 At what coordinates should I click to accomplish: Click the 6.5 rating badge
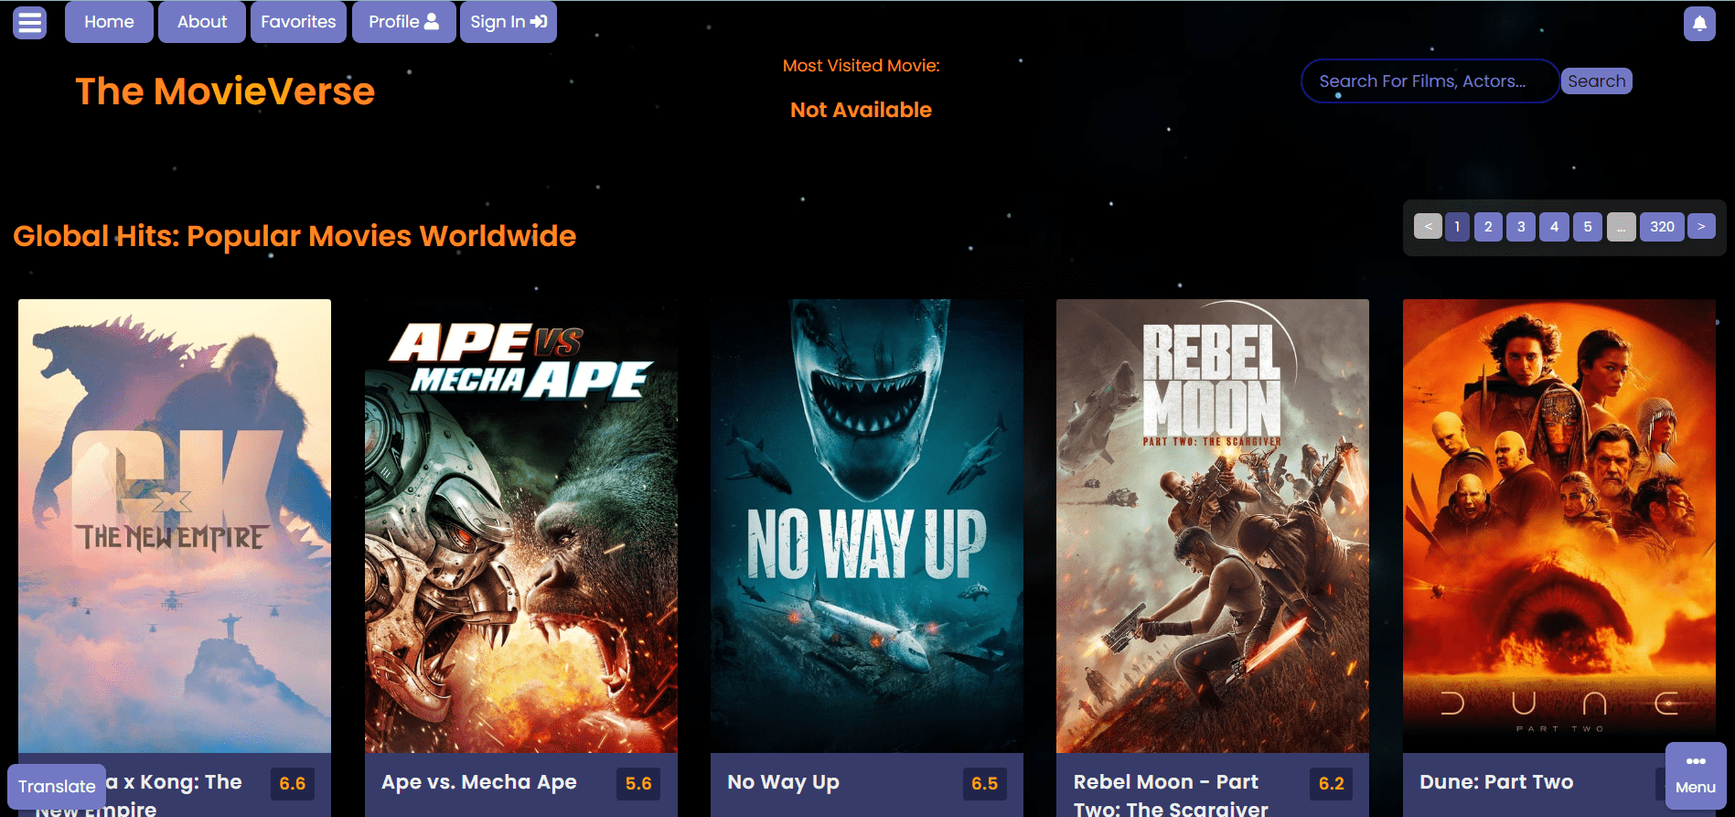985,784
